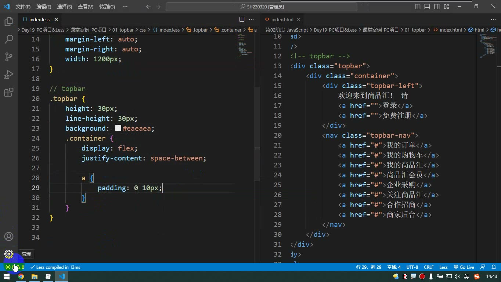
Task: Open the 01-topbar breadcrumb in right editor
Action: click(415, 30)
